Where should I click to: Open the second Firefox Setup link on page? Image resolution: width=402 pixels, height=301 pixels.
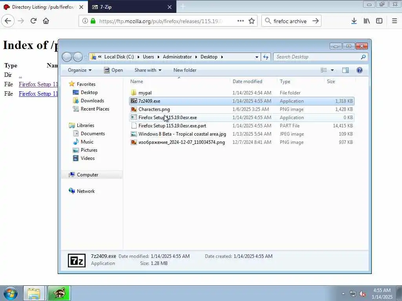pos(38,94)
